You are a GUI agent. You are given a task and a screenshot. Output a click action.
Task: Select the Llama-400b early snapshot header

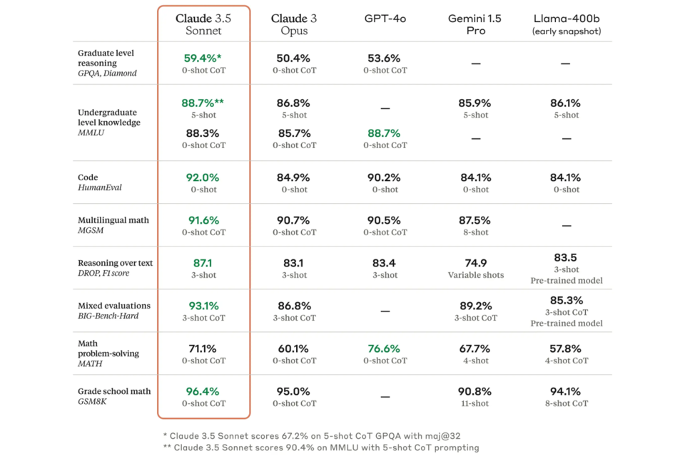(x=566, y=24)
